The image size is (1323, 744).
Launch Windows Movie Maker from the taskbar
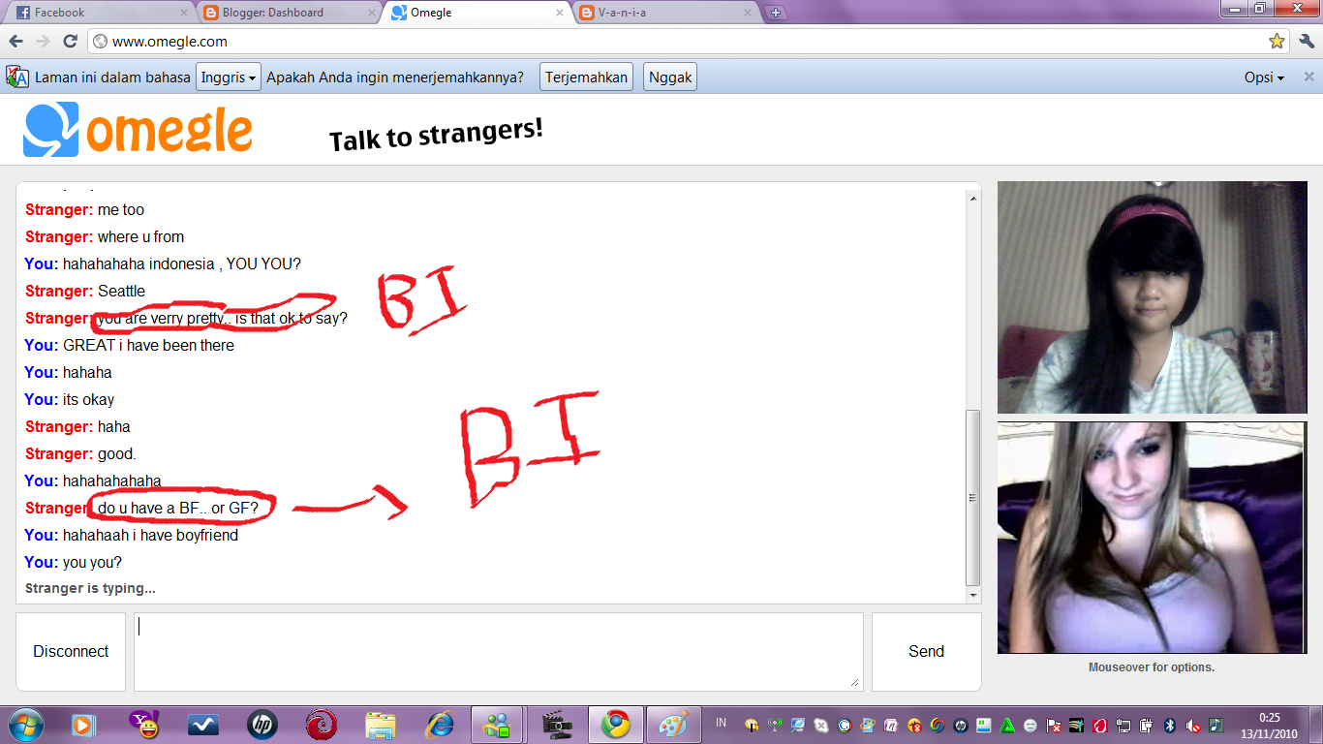click(555, 725)
